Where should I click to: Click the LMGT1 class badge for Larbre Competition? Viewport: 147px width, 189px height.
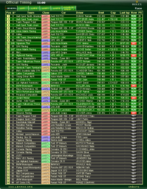pos(46,73)
